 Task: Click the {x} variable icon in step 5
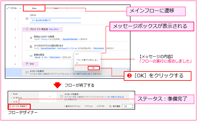point(31,56)
